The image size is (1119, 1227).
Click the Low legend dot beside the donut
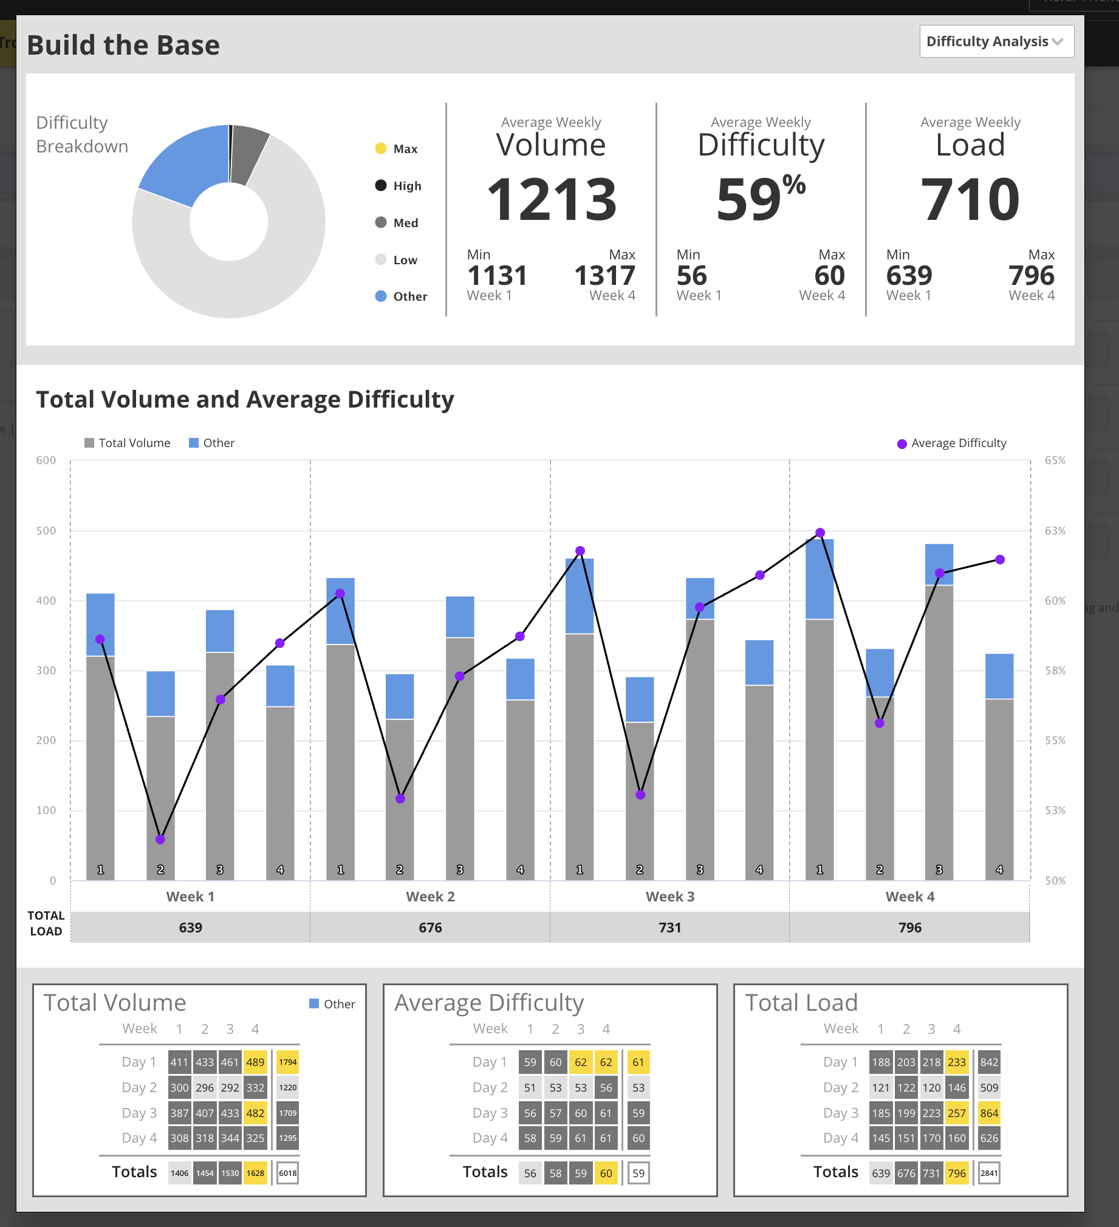pyautogui.click(x=381, y=259)
